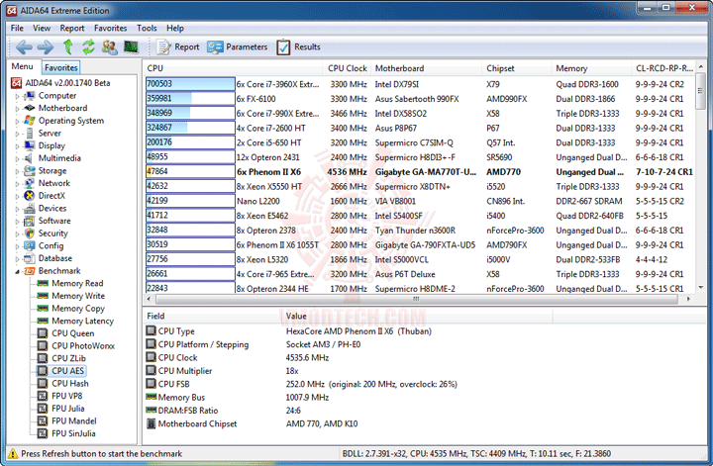Select the FPU SinJulia benchmark icon
Image resolution: width=713 pixels, height=466 pixels.
(43, 433)
